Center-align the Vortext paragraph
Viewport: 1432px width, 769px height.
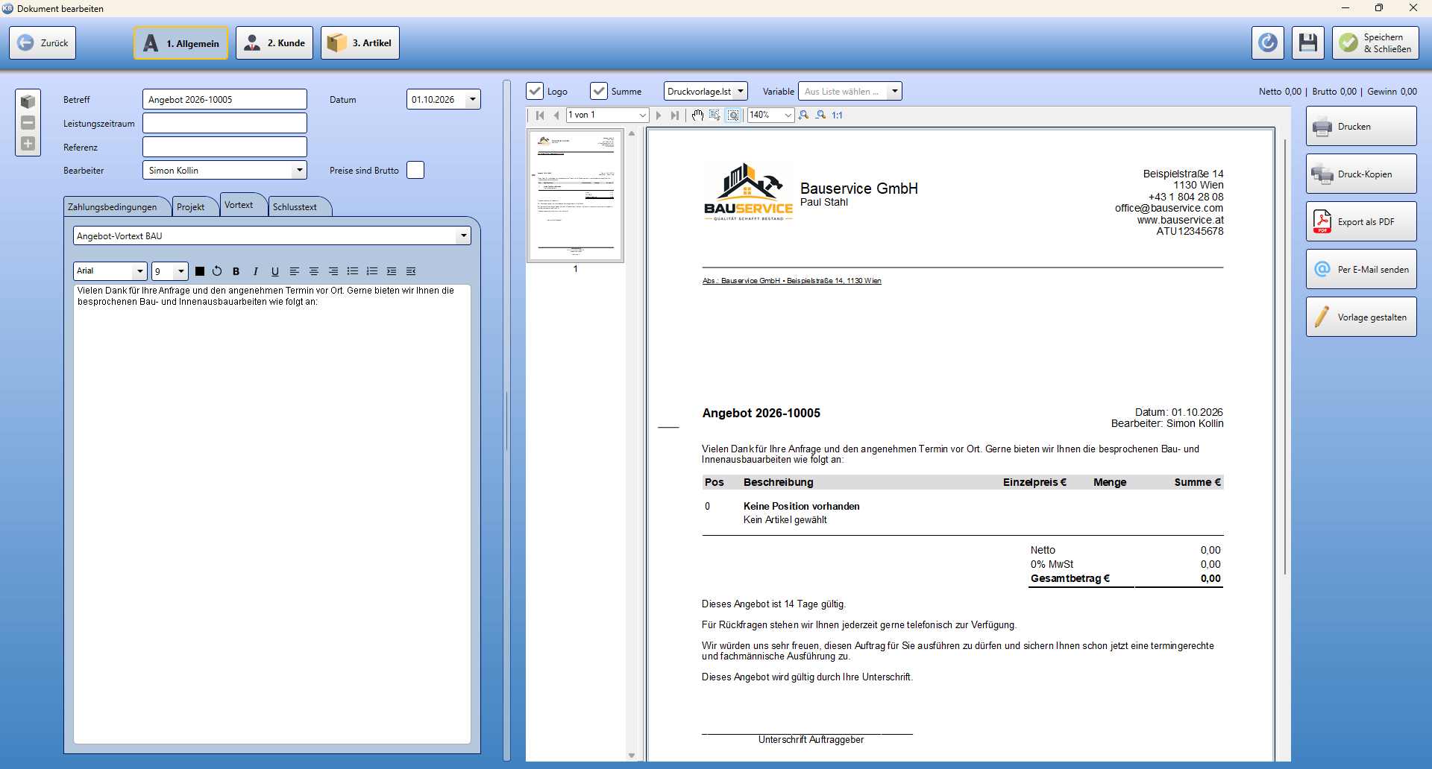(313, 271)
